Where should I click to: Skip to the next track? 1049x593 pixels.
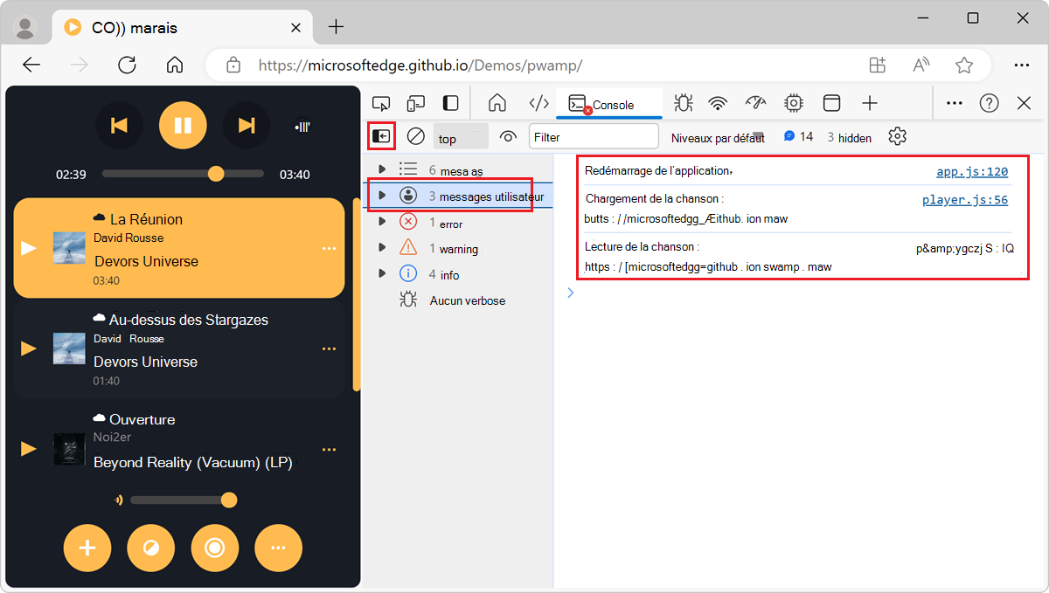pyautogui.click(x=247, y=125)
